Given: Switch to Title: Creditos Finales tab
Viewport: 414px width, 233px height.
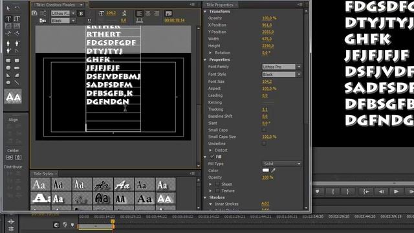Looking at the screenshot, I should 56,5.
